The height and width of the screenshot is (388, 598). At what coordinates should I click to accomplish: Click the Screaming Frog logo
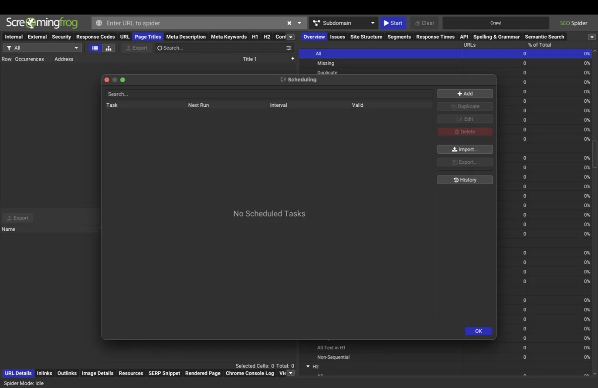pyautogui.click(x=42, y=23)
